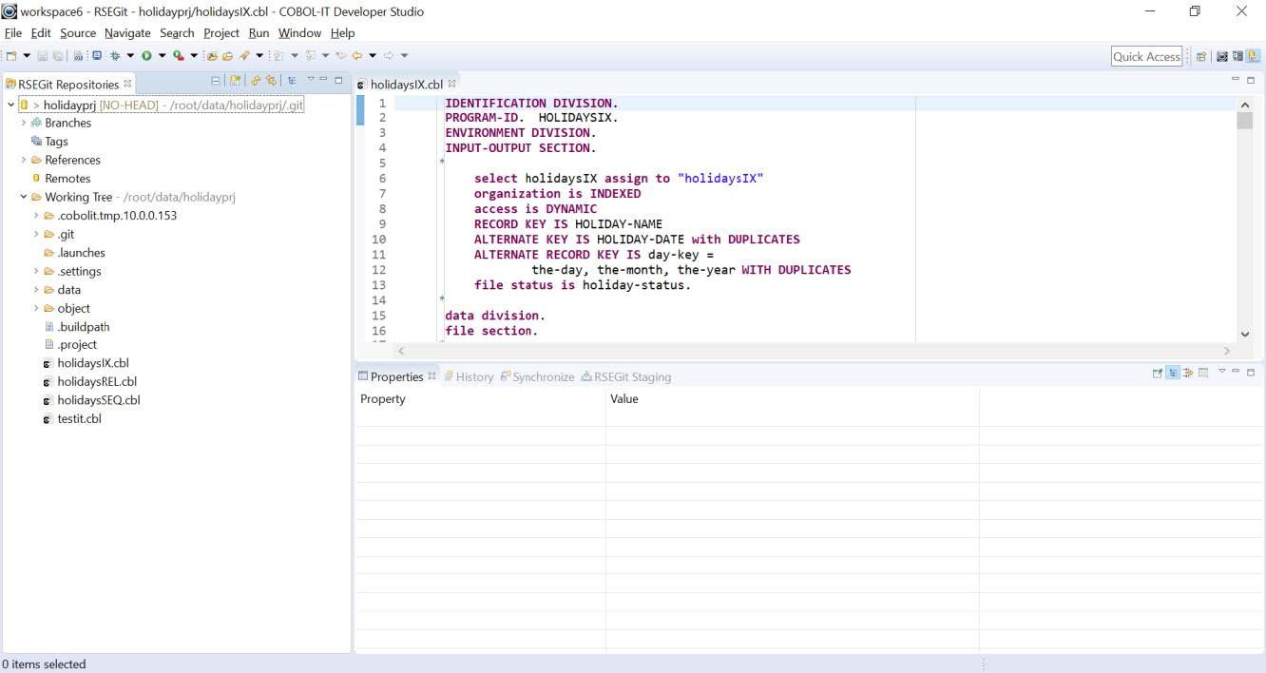The width and height of the screenshot is (1266, 673).
Task: Toggle Pin to selection in Properties view
Action: pyautogui.click(x=1157, y=373)
